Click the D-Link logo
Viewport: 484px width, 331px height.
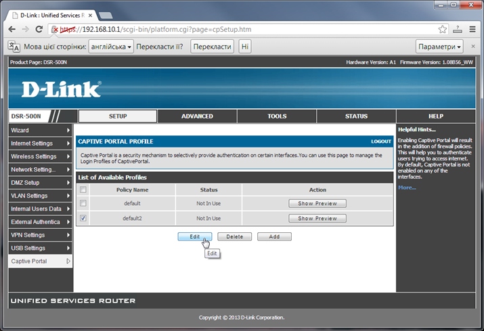(61, 89)
